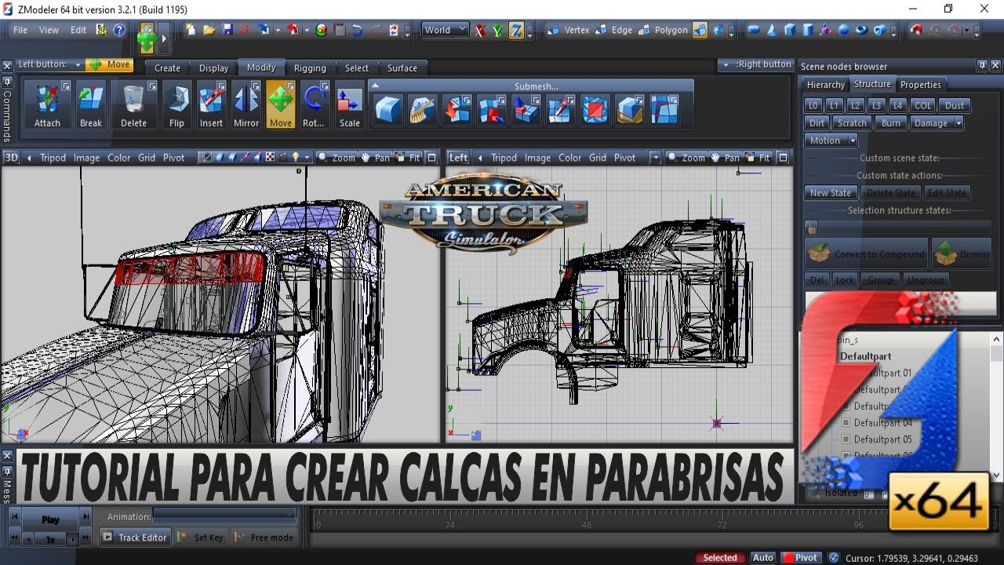The height and width of the screenshot is (565, 1004).
Task: Toggle the Pivot mode in the status bar
Action: pos(800,557)
